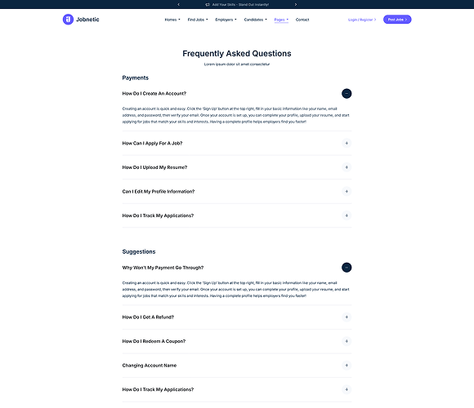Open the Contact page link
This screenshot has width=474, height=408.
[x=302, y=20]
